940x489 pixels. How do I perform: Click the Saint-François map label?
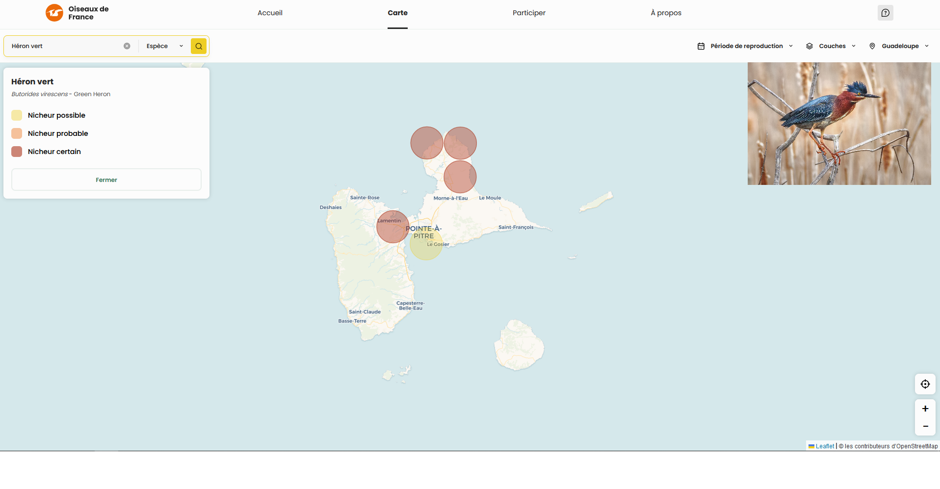(516, 227)
